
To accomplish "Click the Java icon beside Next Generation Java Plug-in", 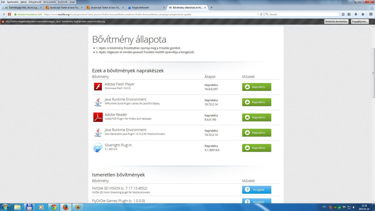I will pyautogui.click(x=98, y=132).
